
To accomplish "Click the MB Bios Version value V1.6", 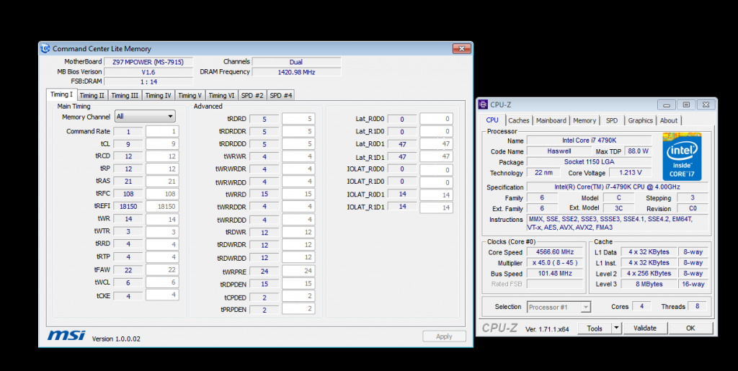I will (148, 72).
